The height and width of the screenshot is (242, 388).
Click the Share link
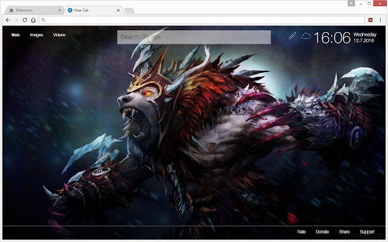click(344, 232)
